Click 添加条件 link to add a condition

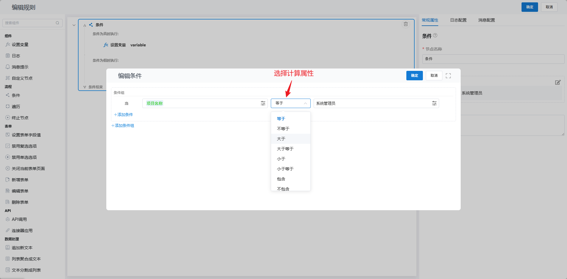click(x=123, y=115)
